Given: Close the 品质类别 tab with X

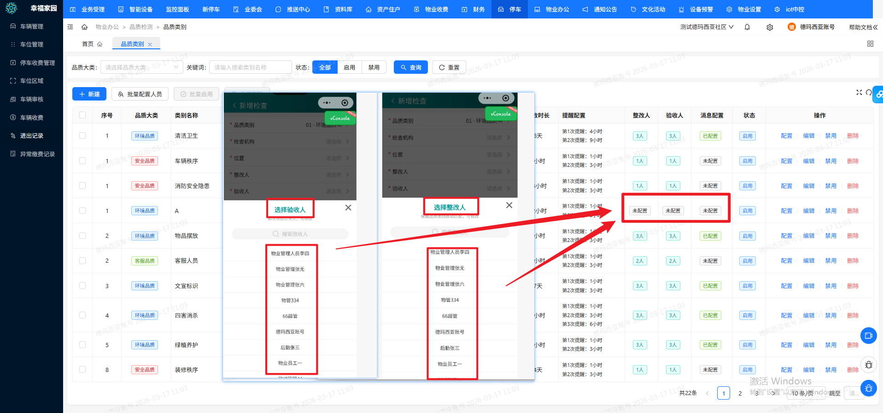Looking at the screenshot, I should [150, 45].
